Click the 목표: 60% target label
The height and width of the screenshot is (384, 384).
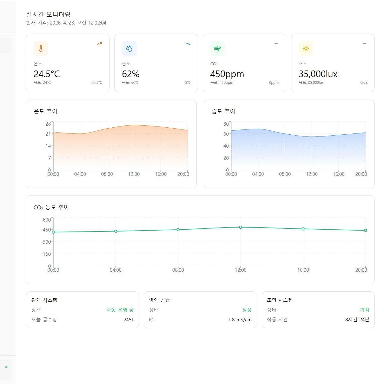pos(130,83)
